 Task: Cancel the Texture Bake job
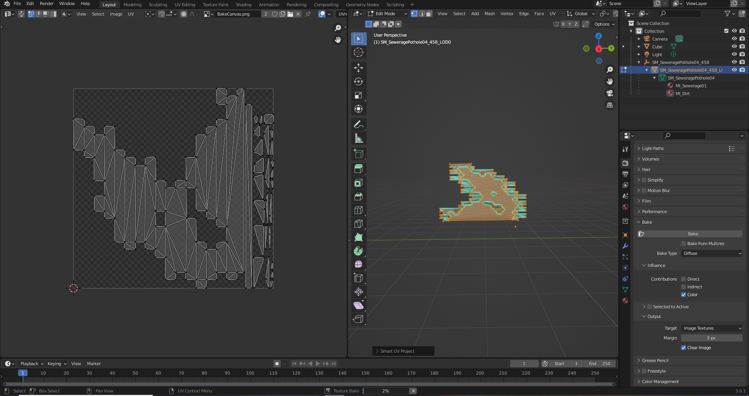[413, 391]
